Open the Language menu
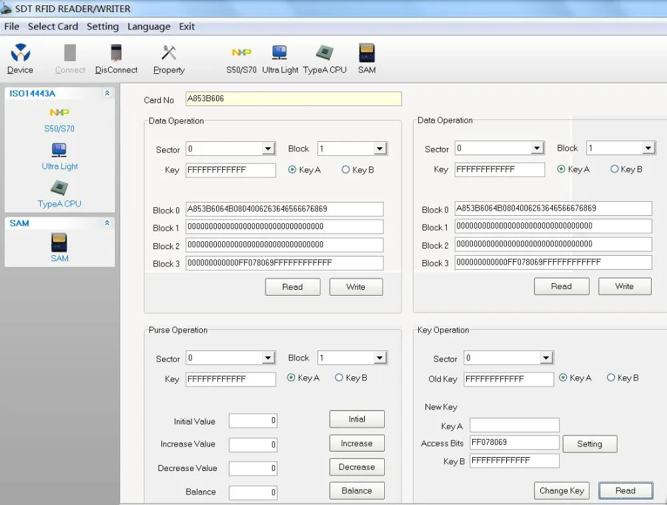 (x=149, y=27)
